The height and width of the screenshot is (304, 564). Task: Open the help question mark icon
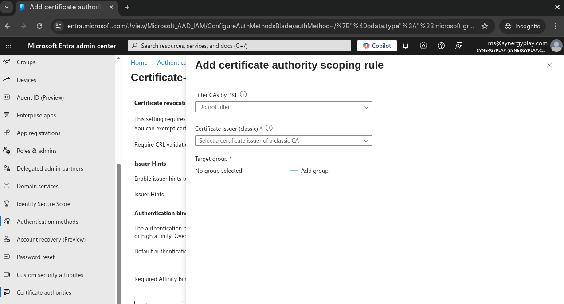(441, 46)
